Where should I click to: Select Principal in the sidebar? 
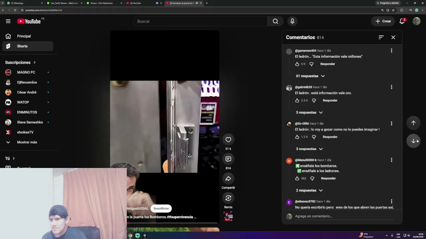[27, 36]
